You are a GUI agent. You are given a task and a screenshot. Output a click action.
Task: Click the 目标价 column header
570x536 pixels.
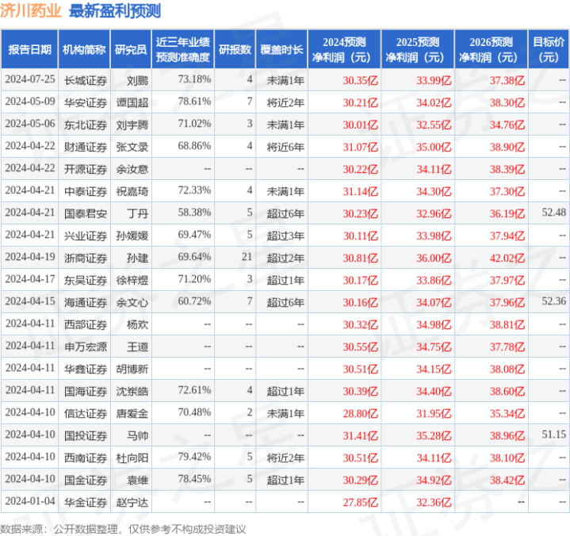pyautogui.click(x=548, y=49)
